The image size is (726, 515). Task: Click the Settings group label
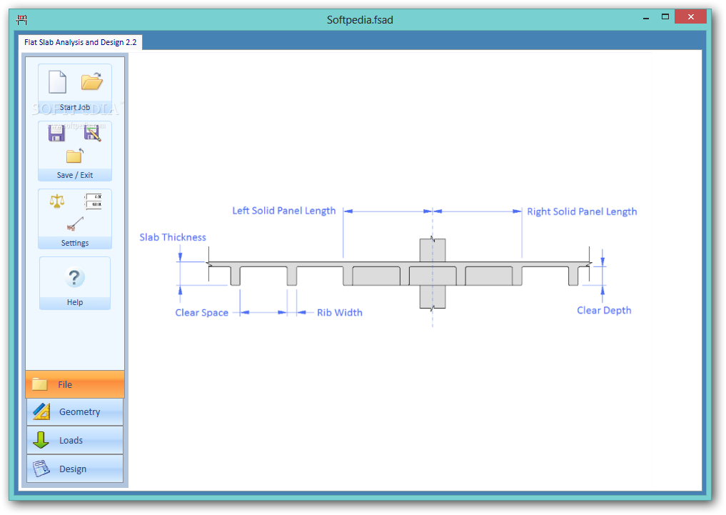coord(74,243)
